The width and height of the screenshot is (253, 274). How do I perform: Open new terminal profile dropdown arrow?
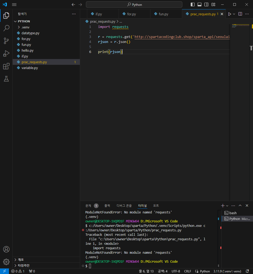[227, 206]
